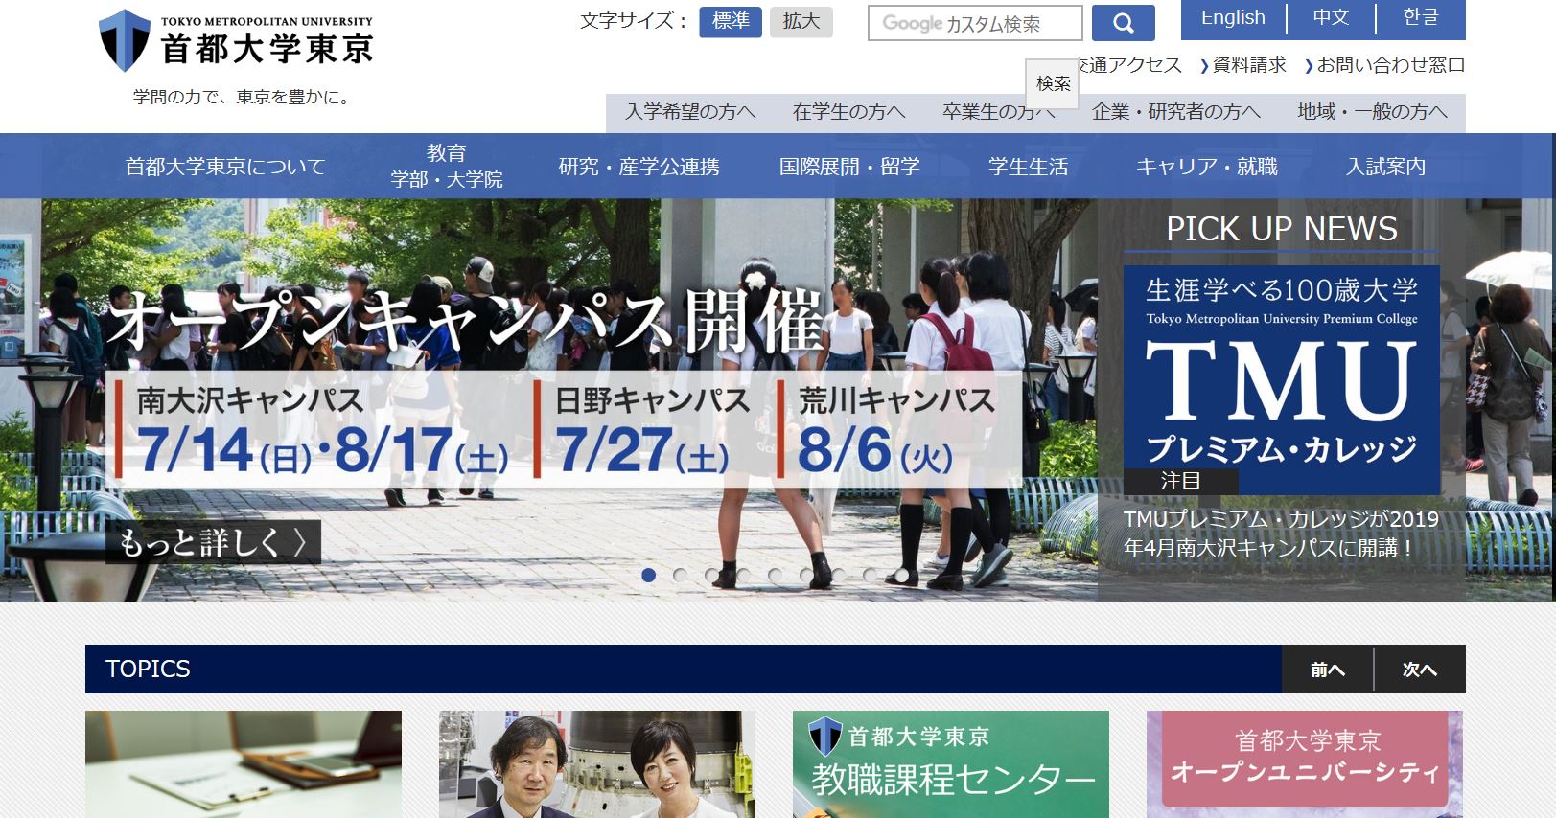Switch the site language to English
Viewport: 1556px width, 818px height.
tap(1233, 18)
